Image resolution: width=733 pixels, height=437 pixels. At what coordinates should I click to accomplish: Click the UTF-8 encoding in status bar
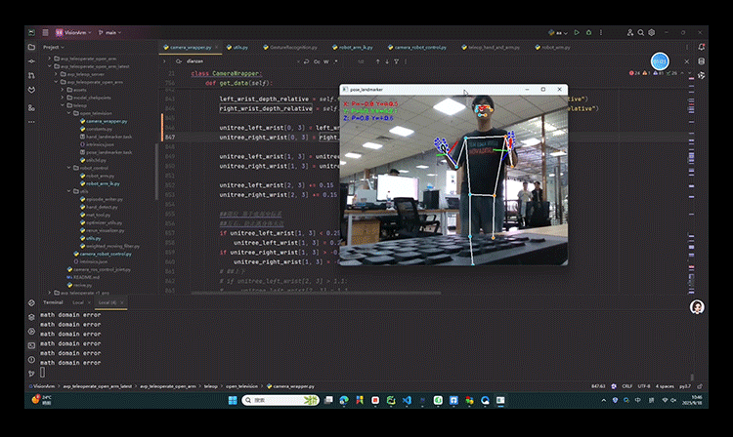tap(642, 385)
